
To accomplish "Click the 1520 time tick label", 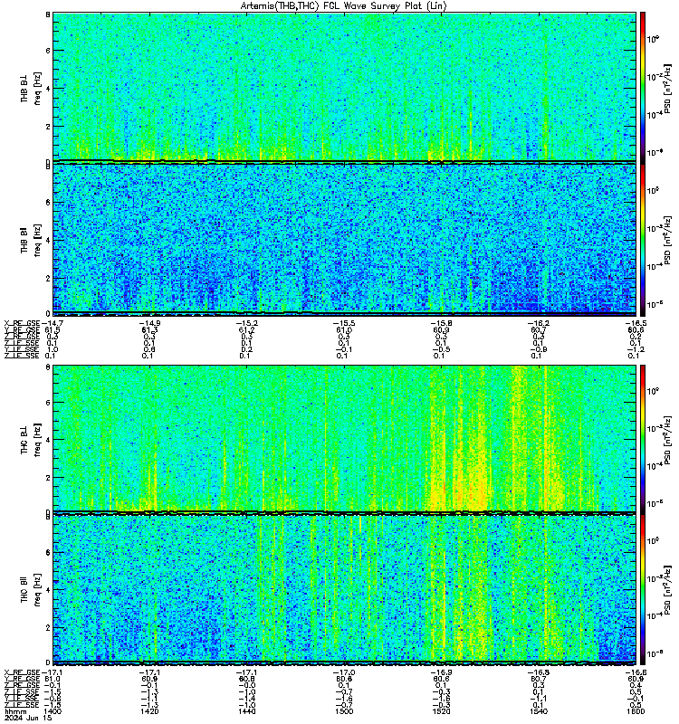I will [x=441, y=711].
